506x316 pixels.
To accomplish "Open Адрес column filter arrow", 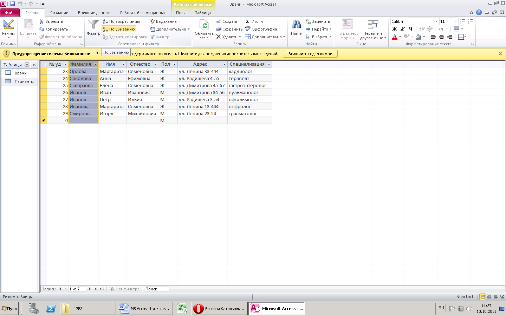I will (x=225, y=64).
